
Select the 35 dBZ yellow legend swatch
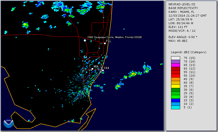pos(176,86)
